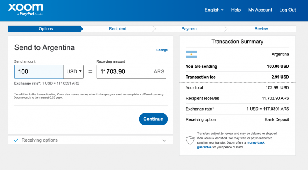Click the Your total label
This screenshot has height=170, width=308.
click(x=194, y=87)
